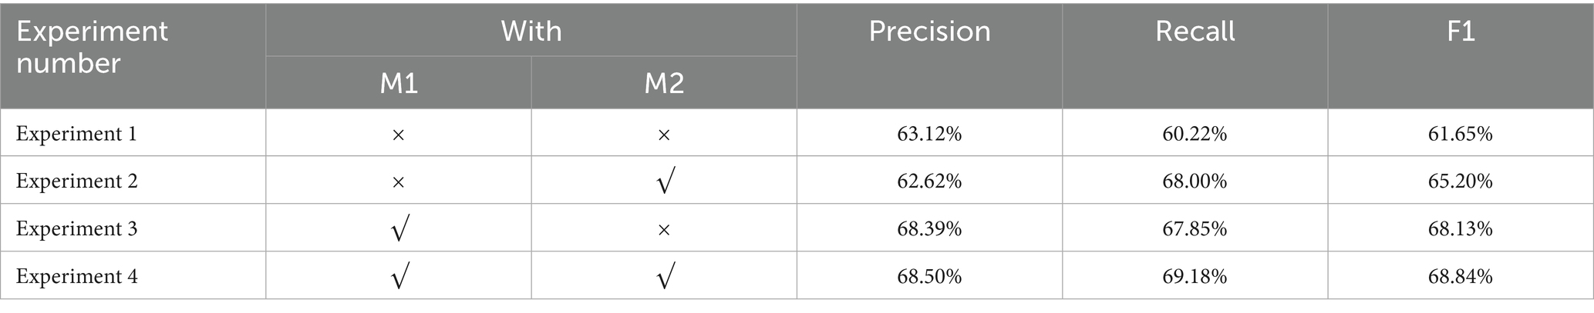
Task: Click the M2 cross mark in Experiment 3
Action: click(x=664, y=229)
